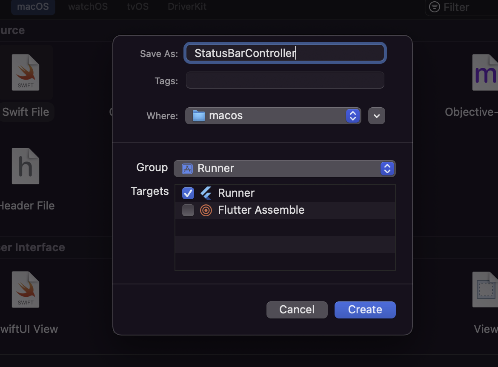Enable the Flutter Assemble target checkbox
Screen dimensions: 498x367
point(188,210)
